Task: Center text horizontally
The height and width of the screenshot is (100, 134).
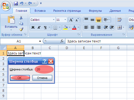Action: [92, 27]
